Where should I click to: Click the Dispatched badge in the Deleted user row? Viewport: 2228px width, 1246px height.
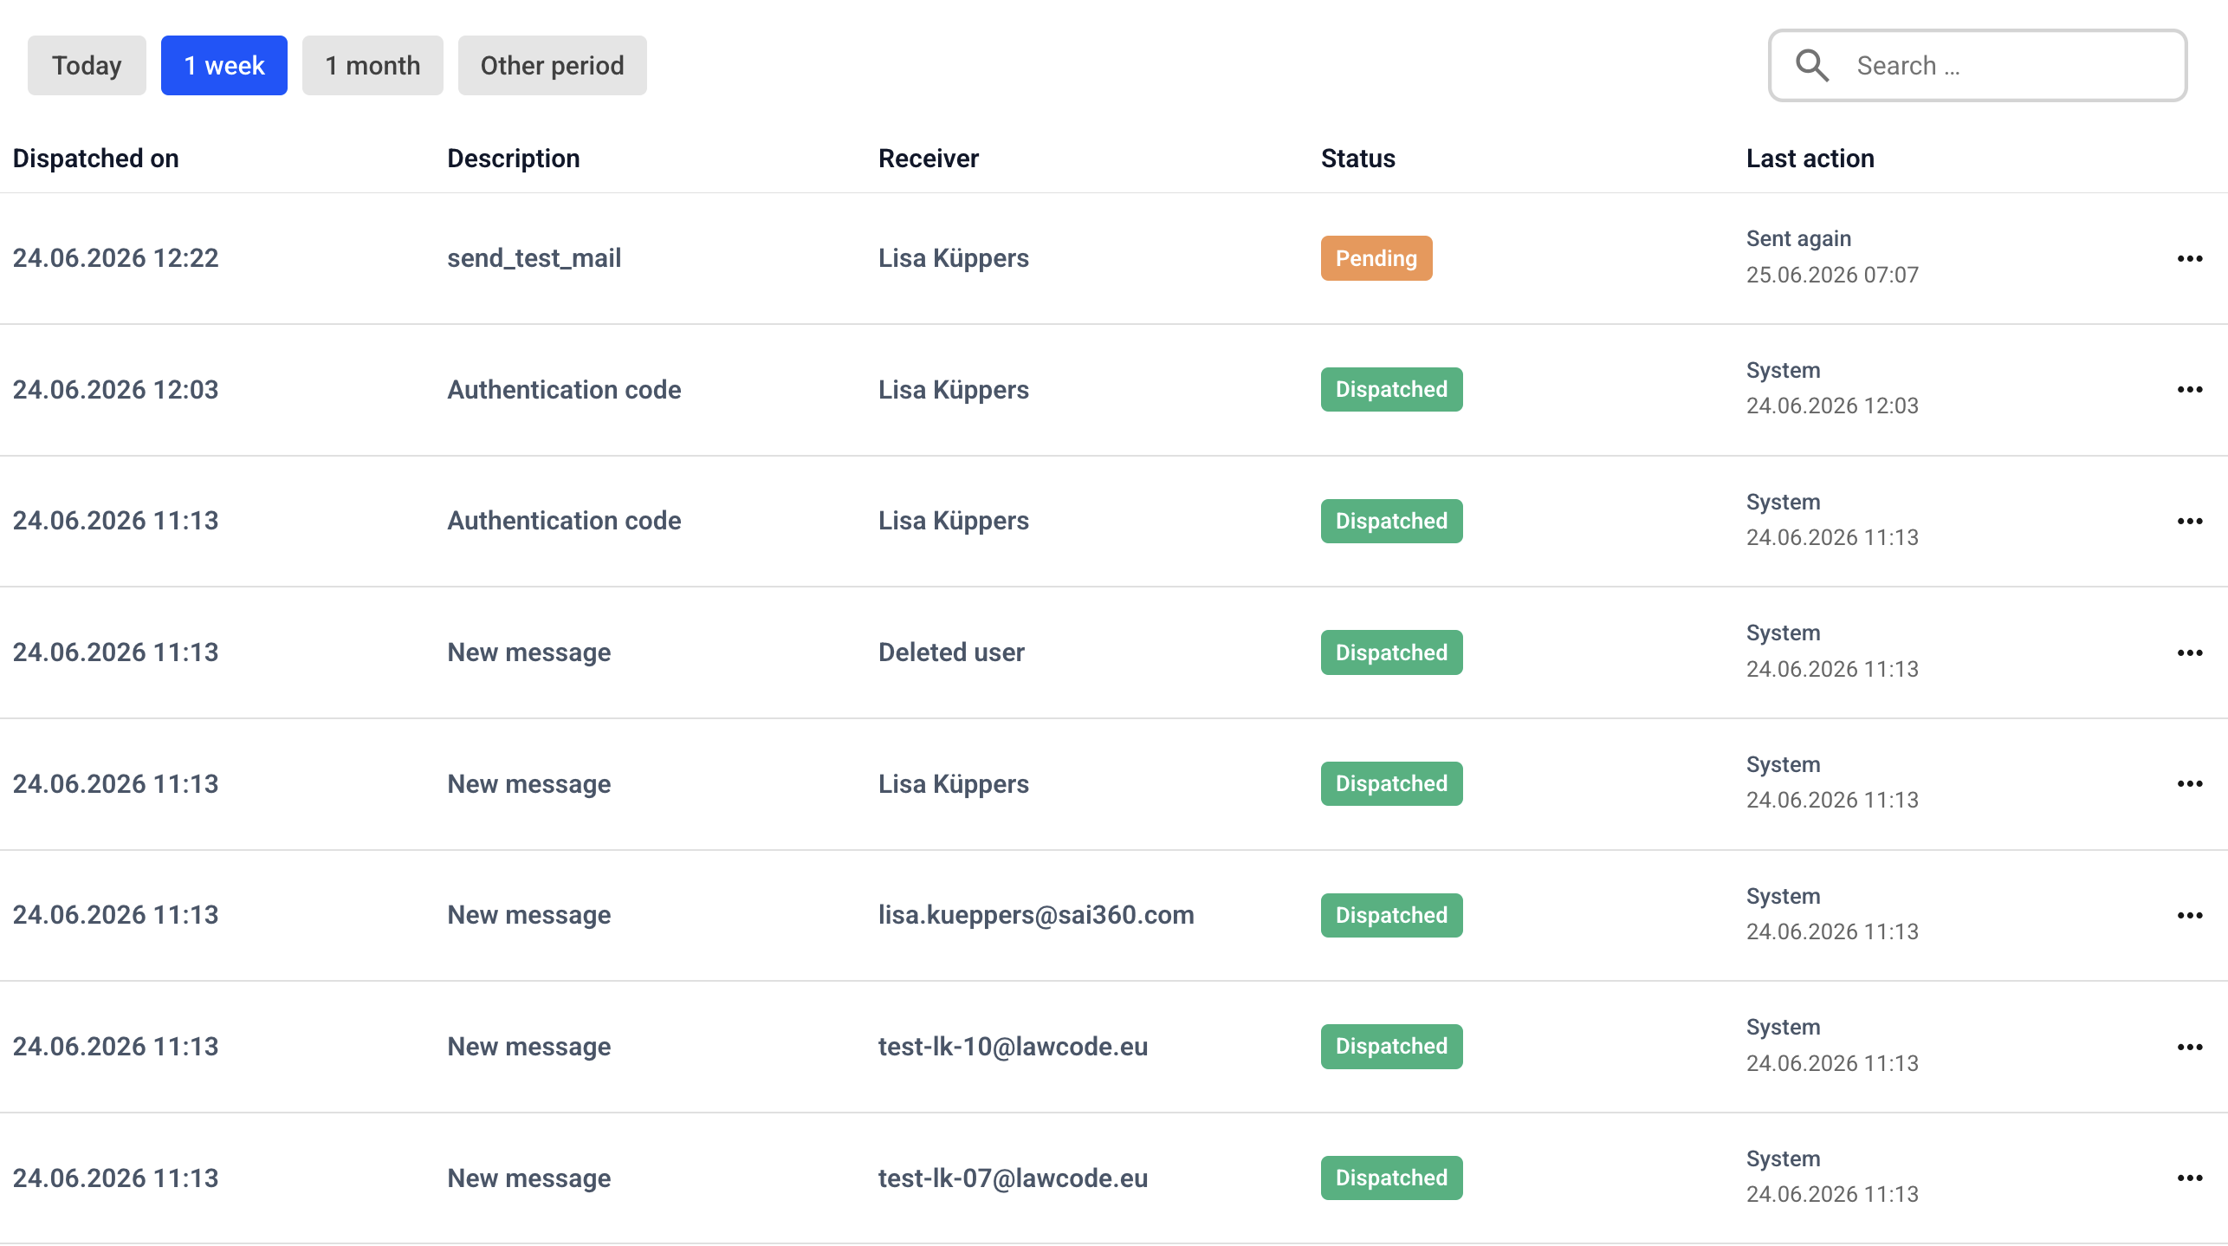(x=1391, y=652)
